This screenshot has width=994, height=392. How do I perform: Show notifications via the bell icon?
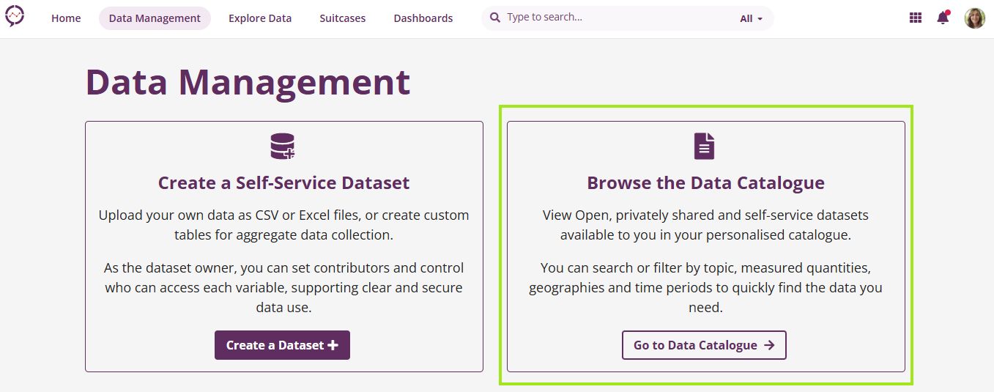coord(943,18)
